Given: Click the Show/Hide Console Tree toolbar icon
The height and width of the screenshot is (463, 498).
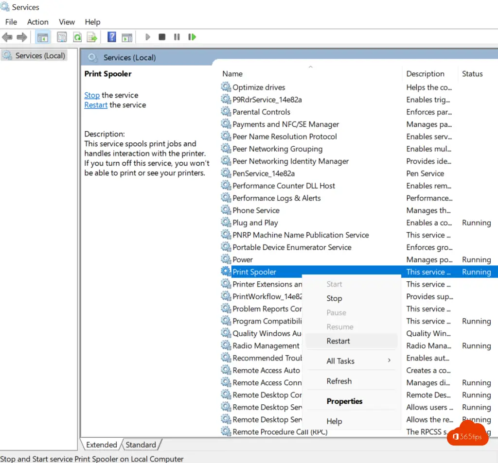Looking at the screenshot, I should (43, 37).
